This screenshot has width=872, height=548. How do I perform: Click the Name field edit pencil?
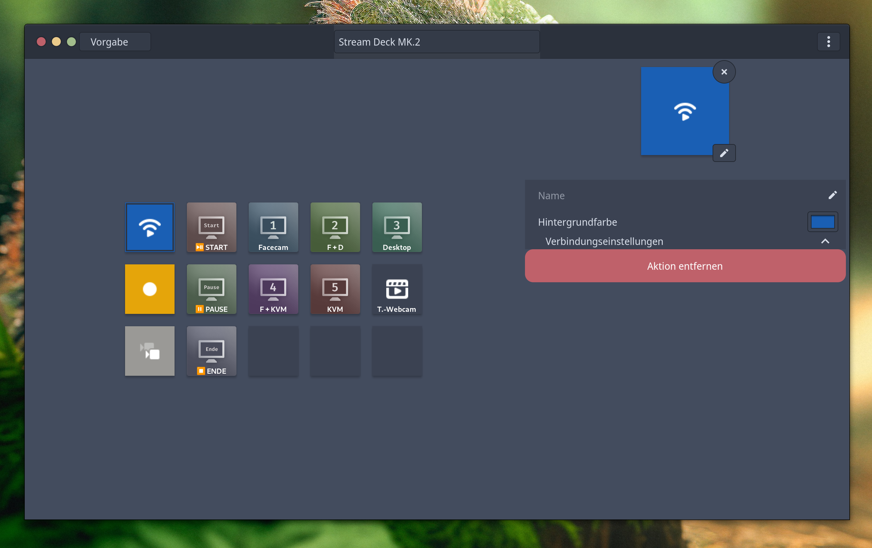tap(832, 195)
